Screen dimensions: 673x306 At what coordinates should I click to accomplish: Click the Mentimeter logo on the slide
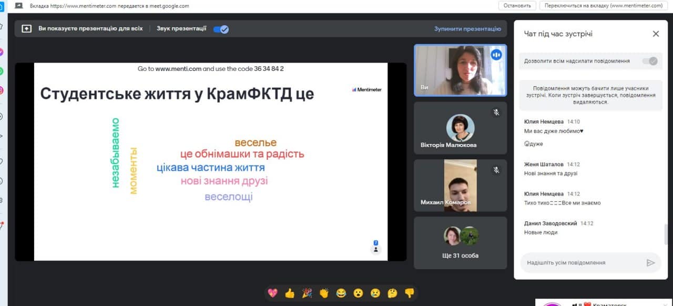tap(367, 89)
